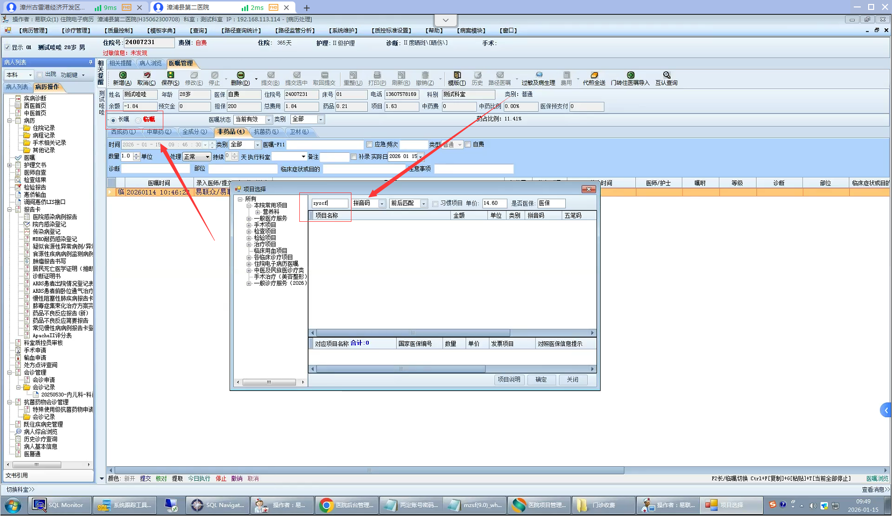Click the 停止 stop order icon
Screen dimensions: 892x516
[x=214, y=78]
